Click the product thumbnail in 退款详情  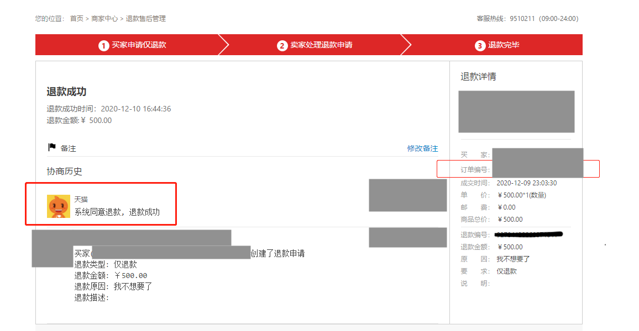516,111
